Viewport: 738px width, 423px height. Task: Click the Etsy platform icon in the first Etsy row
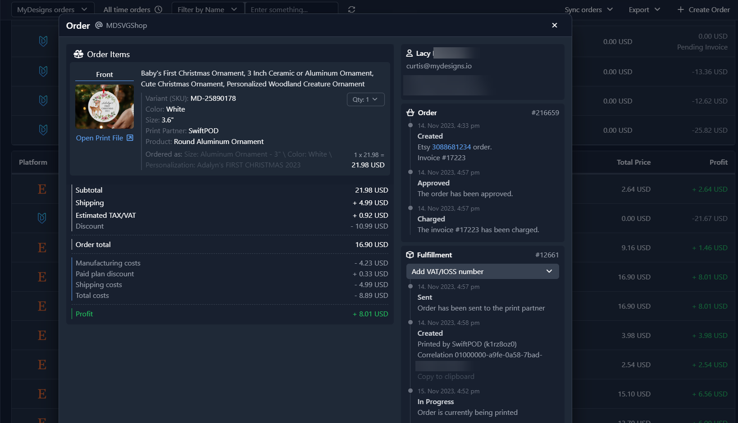click(42, 189)
